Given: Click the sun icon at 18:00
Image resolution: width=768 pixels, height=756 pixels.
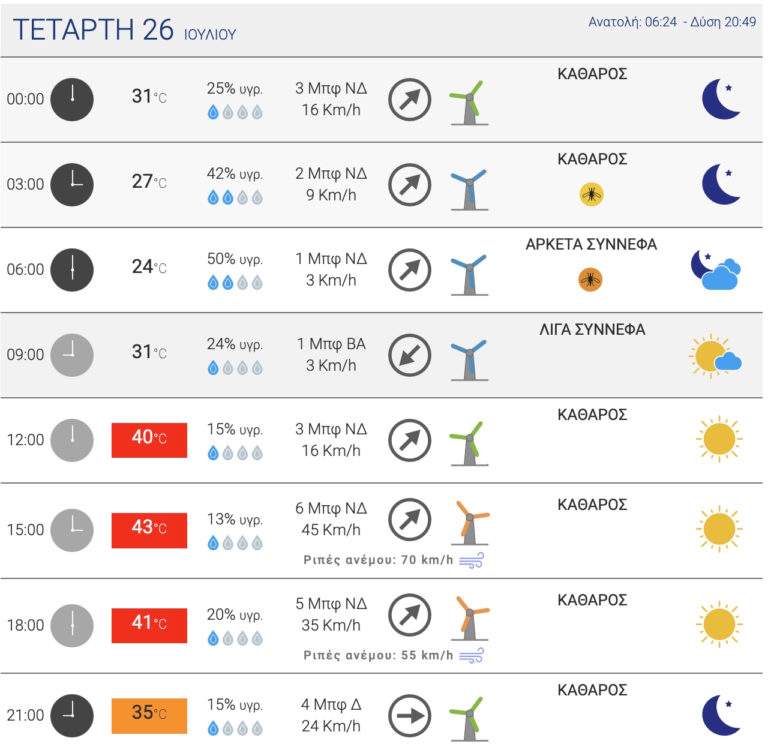Looking at the screenshot, I should click(x=719, y=625).
